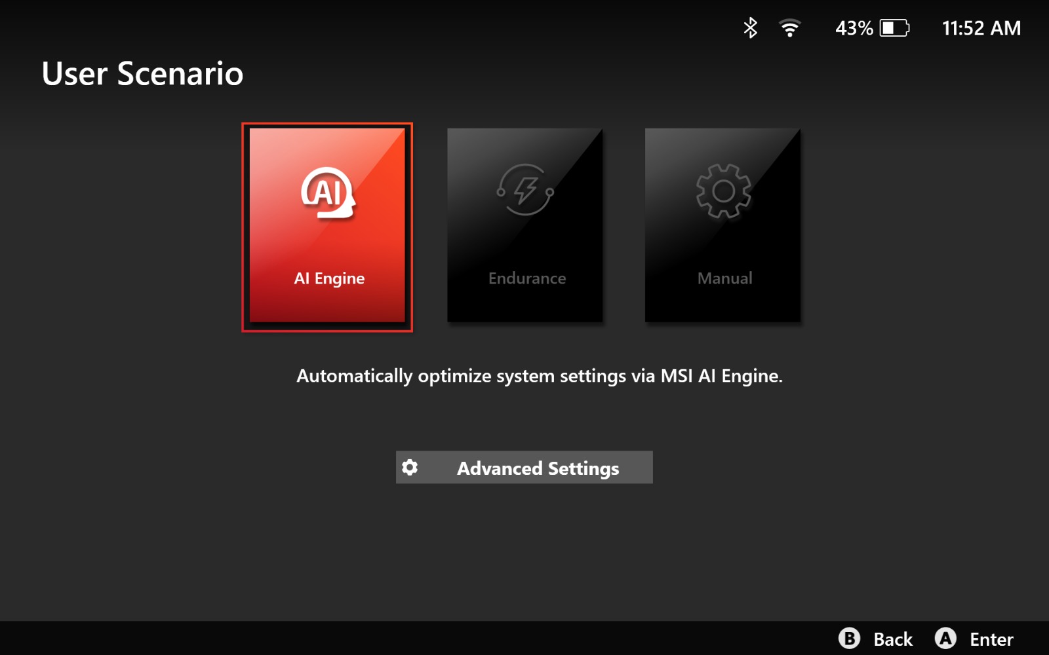Screen dimensions: 1049x655
Task: Click the gear icon beside Advanced Settings
Action: [410, 468]
